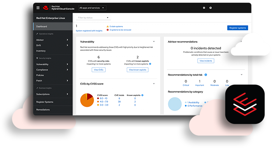The image size is (272, 148).
Task: Collapse the CVEs by CVSS score section
Action: 154,84
